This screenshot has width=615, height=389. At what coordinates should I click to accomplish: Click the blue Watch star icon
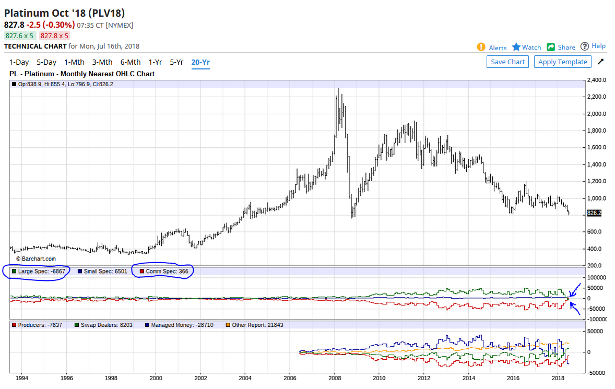point(516,47)
